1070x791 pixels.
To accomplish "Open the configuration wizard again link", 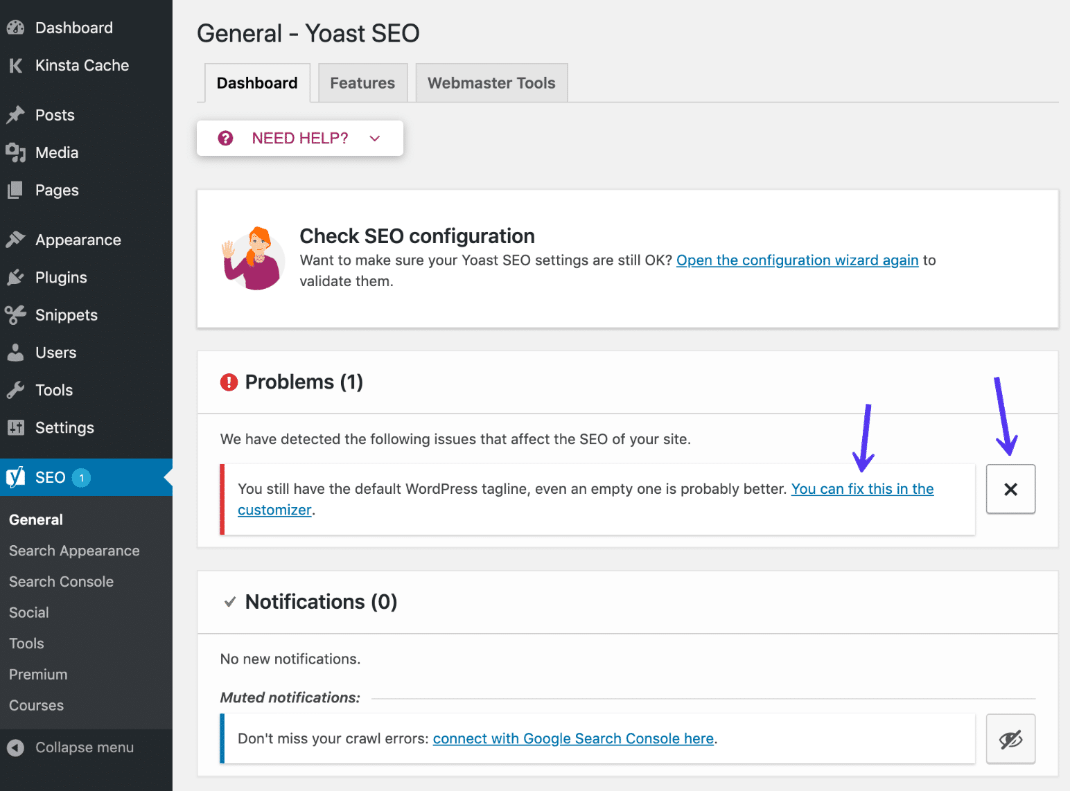I will (x=797, y=260).
